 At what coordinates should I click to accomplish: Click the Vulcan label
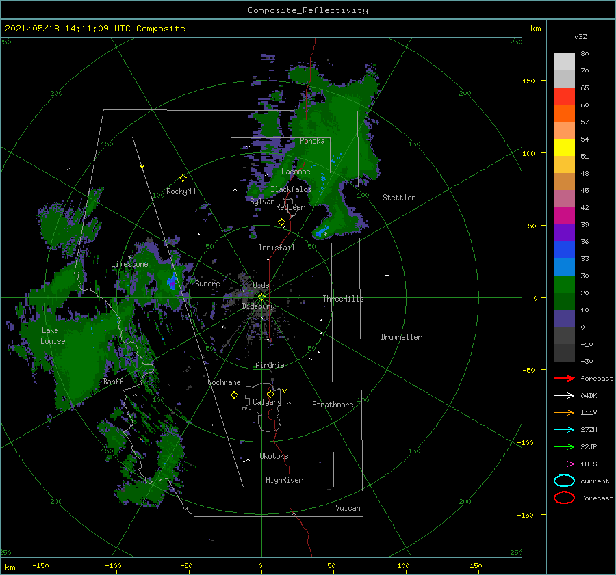click(348, 508)
